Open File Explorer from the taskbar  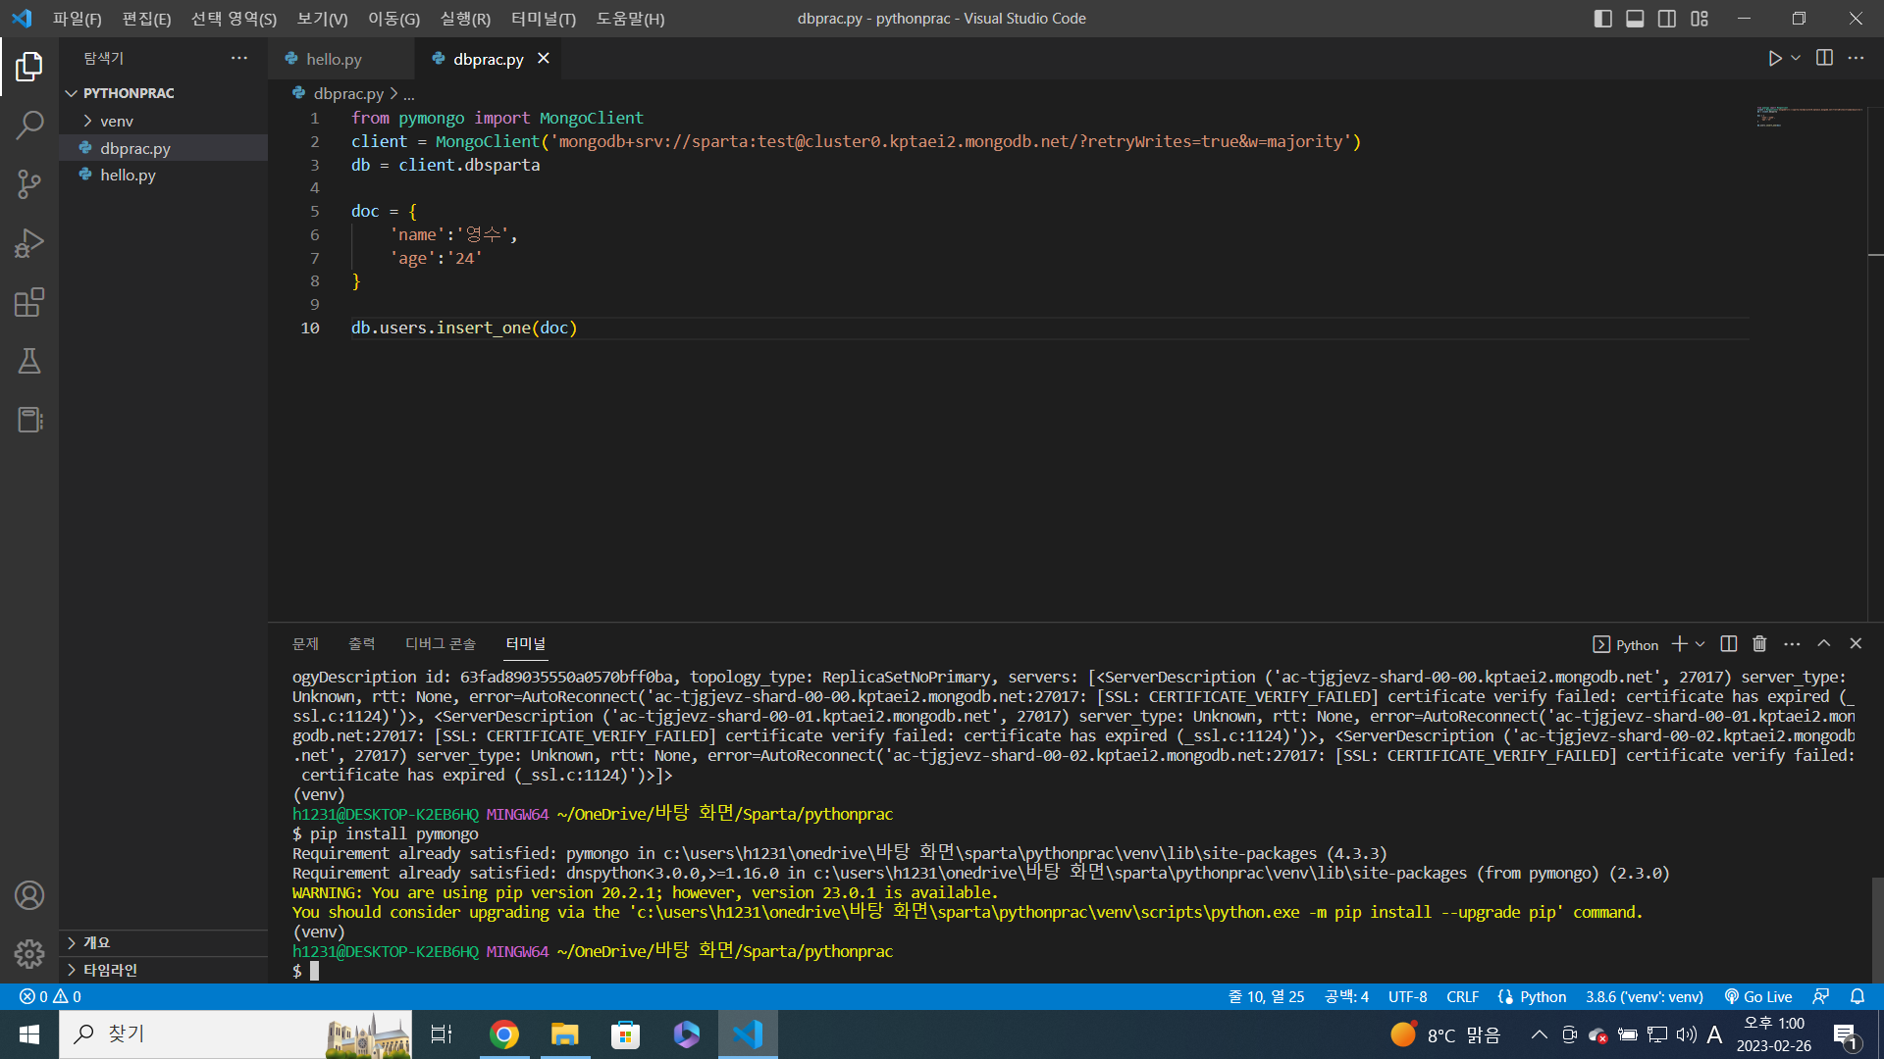point(564,1034)
